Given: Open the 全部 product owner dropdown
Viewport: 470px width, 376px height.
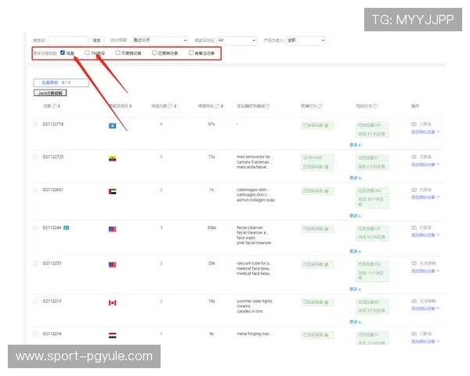Looking at the screenshot, I should 305,40.
